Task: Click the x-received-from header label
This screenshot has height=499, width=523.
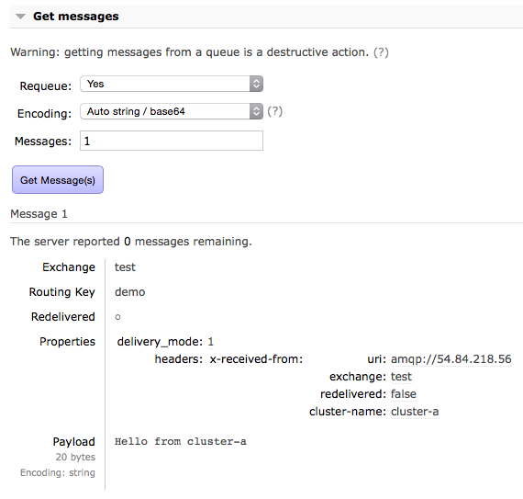Action: [256, 359]
